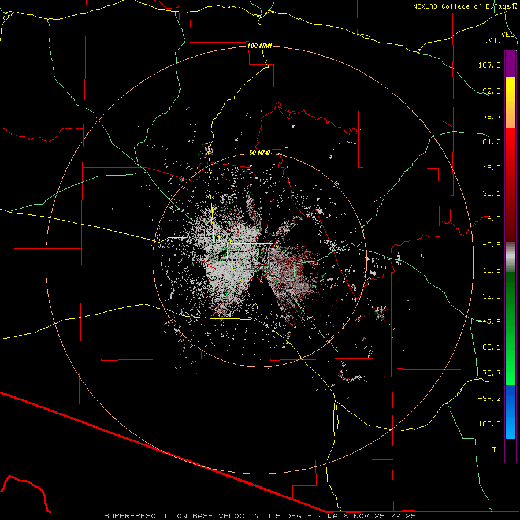Click the -0.9 velocity scale value
The image size is (520, 520).
point(492,245)
